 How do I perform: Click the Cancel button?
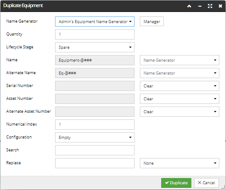pos(206,183)
